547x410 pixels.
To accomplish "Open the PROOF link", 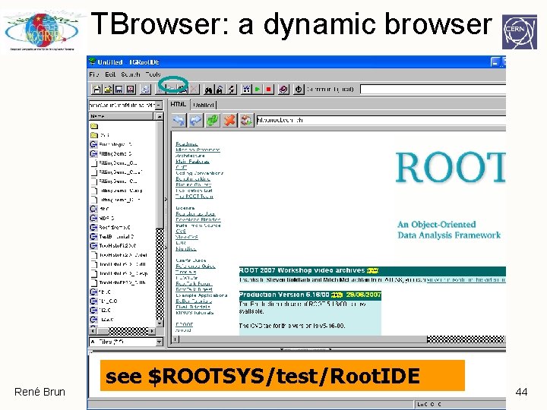I will [x=184, y=324].
